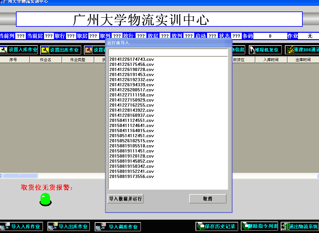Click the 条码 value field showing 0
319x233 pixels.
pyautogui.click(x=270, y=36)
